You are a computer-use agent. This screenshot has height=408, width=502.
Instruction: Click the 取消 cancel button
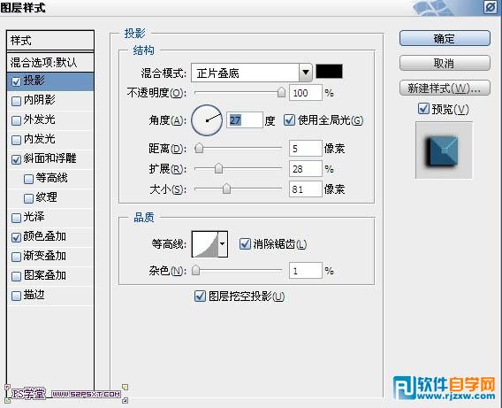point(445,63)
